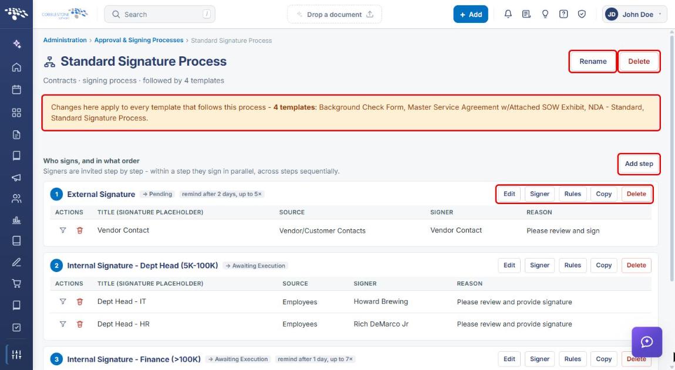Image resolution: width=675 pixels, height=370 pixels.
Task: Open the megaphone icon in sidebar
Action: [16, 177]
